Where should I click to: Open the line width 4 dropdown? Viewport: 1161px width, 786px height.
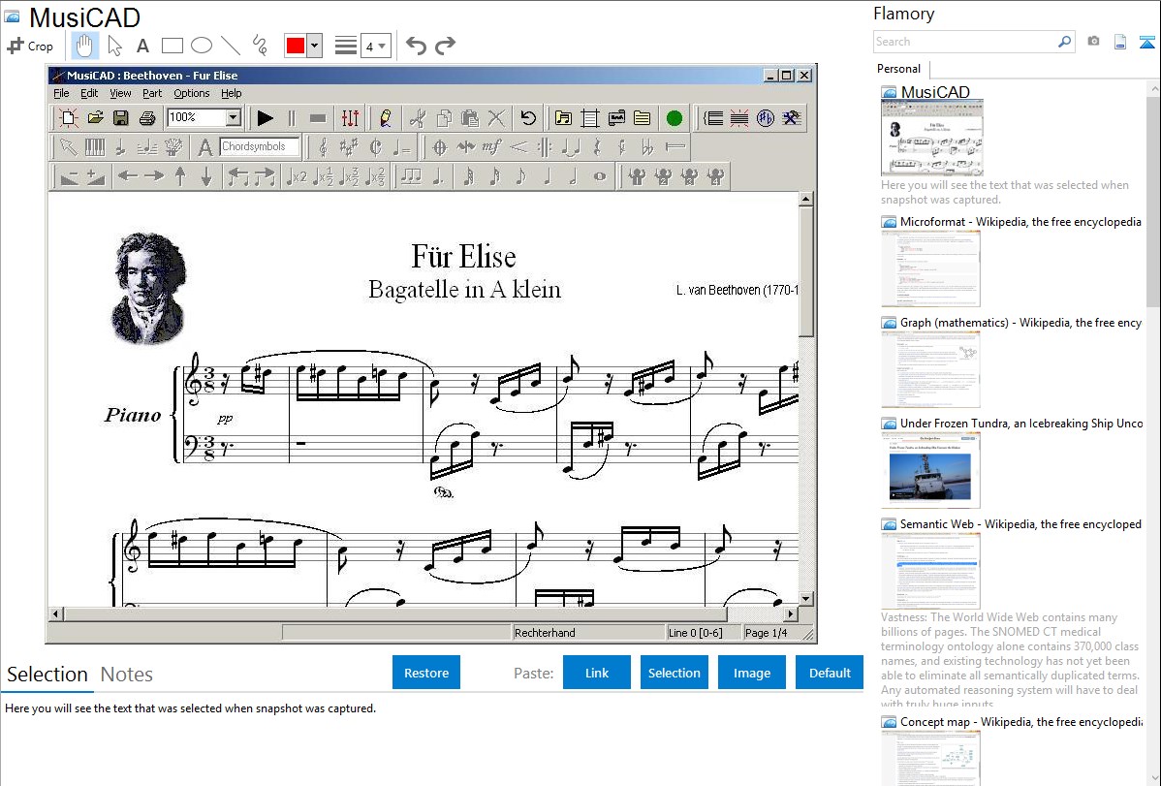[375, 46]
